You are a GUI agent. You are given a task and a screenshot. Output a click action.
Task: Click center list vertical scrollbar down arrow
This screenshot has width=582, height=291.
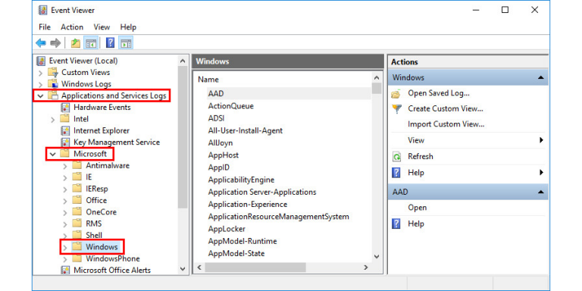pyautogui.click(x=377, y=256)
